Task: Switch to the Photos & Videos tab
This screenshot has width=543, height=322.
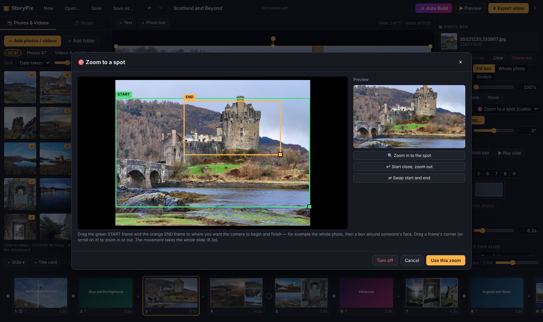Action: pyautogui.click(x=28, y=23)
